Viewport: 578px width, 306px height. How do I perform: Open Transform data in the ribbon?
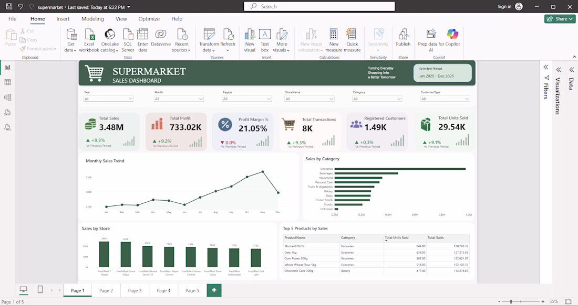pos(209,40)
